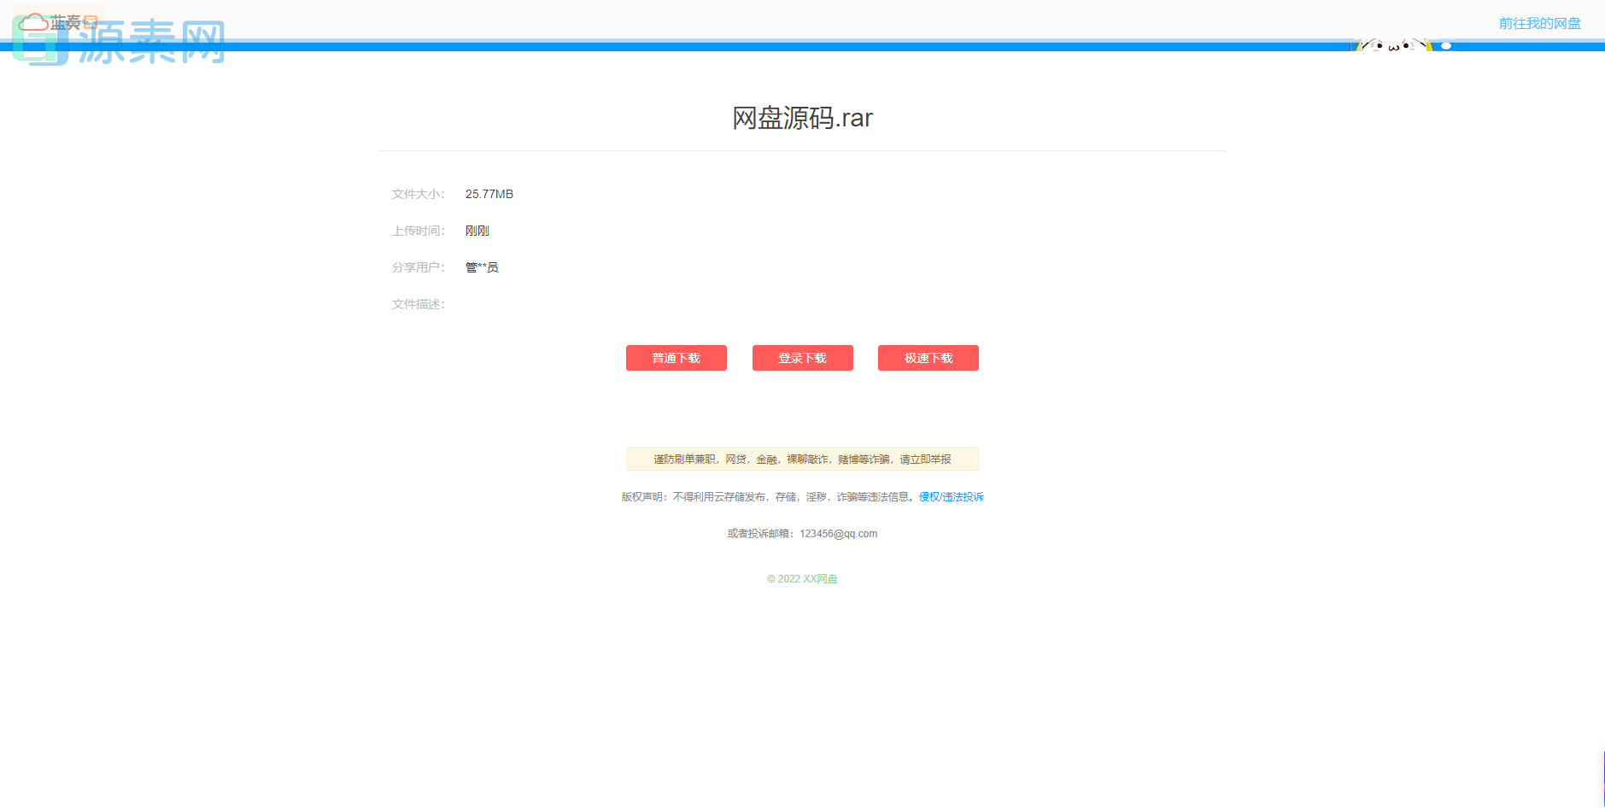Viewport: 1605px width, 808px height.
Task: Click the 登录下载 button
Action: coord(802,358)
